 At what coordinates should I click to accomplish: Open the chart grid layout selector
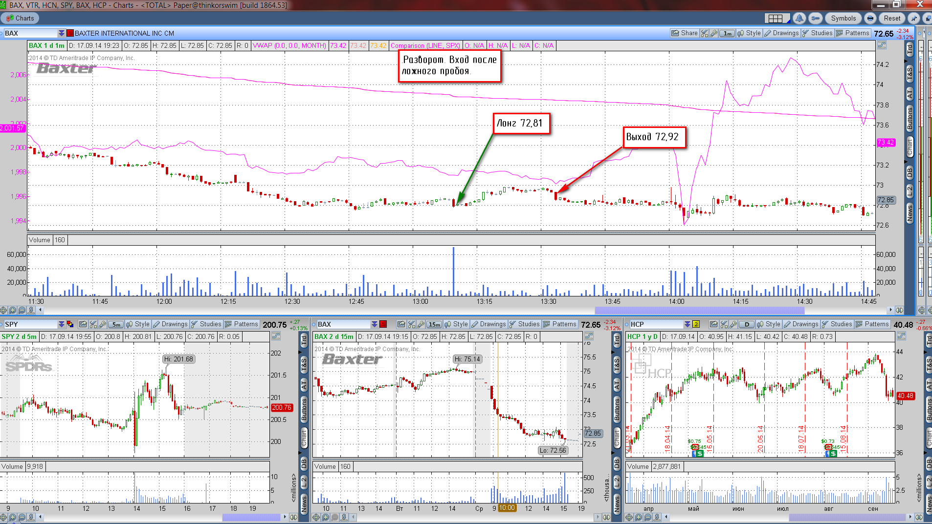[x=778, y=19]
